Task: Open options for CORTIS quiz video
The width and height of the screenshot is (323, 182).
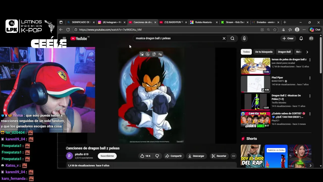Action: pos(310,114)
